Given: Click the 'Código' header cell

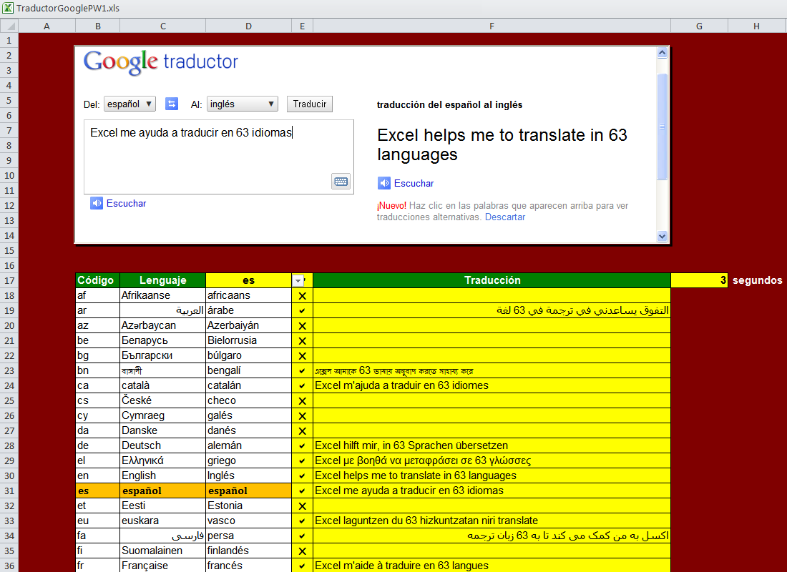Looking at the screenshot, I should [x=97, y=280].
